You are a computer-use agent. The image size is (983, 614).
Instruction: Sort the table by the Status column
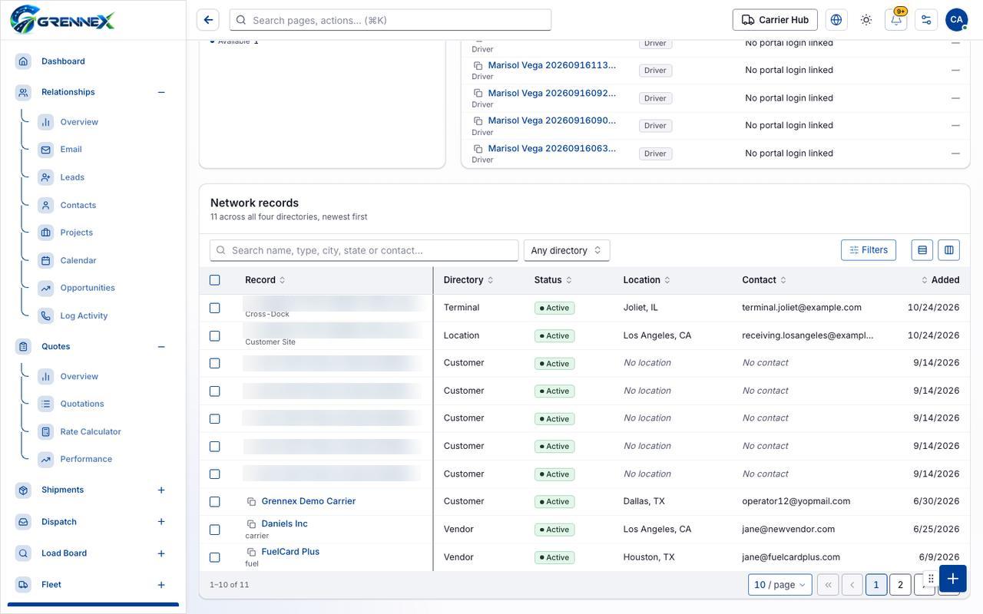tap(553, 280)
